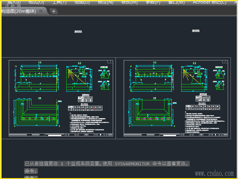238x179 pixels.
Task: Click the title text above the right sheet
Action: pos(196,31)
